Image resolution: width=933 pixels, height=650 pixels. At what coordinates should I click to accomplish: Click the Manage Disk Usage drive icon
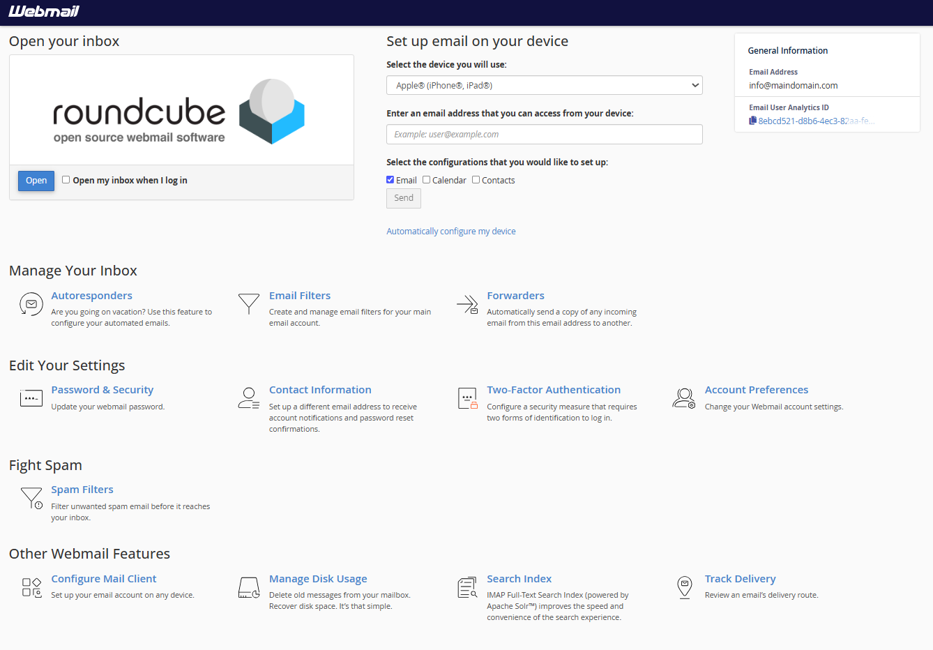point(249,587)
